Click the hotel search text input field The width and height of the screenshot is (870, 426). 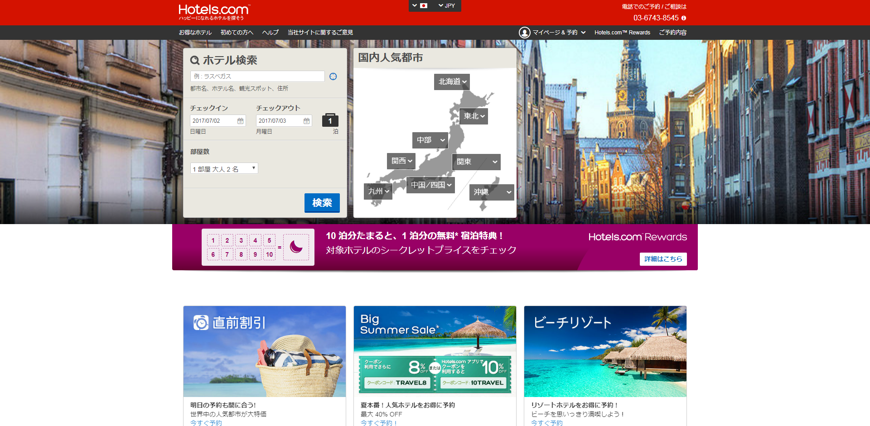pos(257,76)
